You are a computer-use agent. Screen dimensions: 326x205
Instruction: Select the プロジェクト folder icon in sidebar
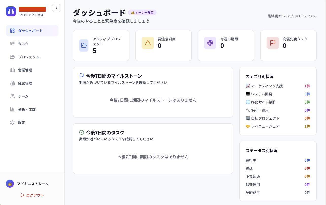click(12, 57)
